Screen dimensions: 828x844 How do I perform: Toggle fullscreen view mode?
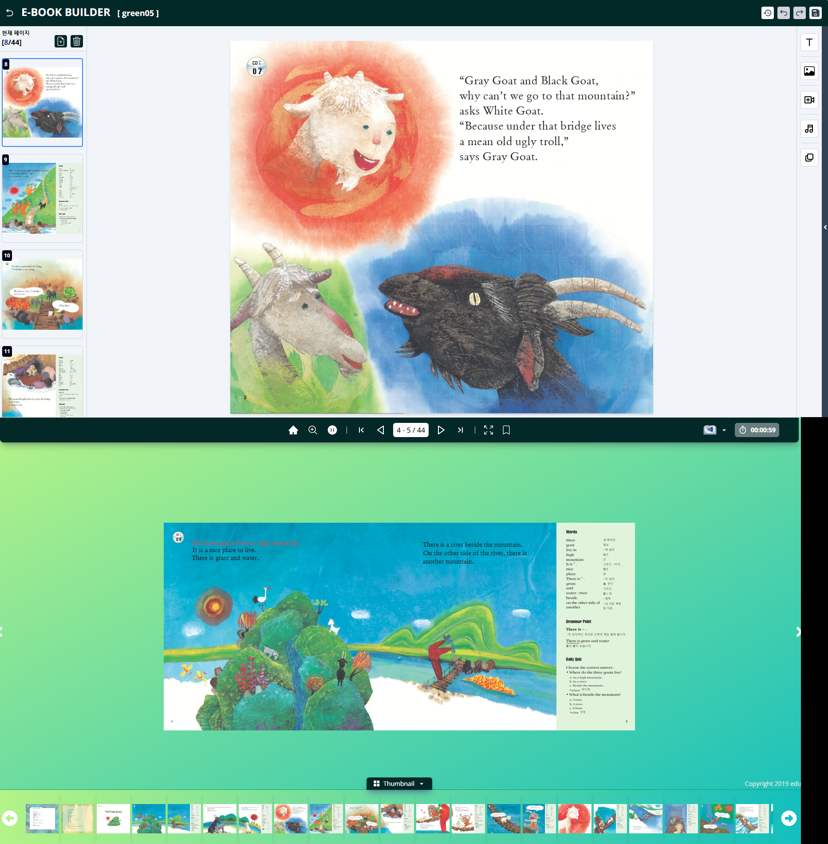tap(488, 430)
